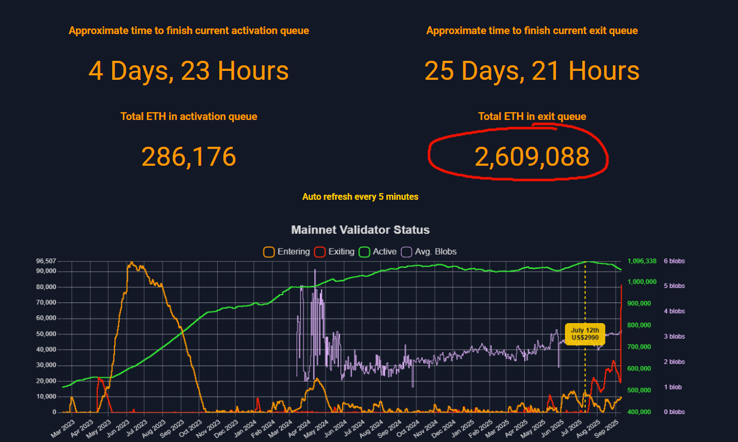Toggle the Avg. Blobs series in legend
This screenshot has width=738, height=442.
tap(429, 252)
